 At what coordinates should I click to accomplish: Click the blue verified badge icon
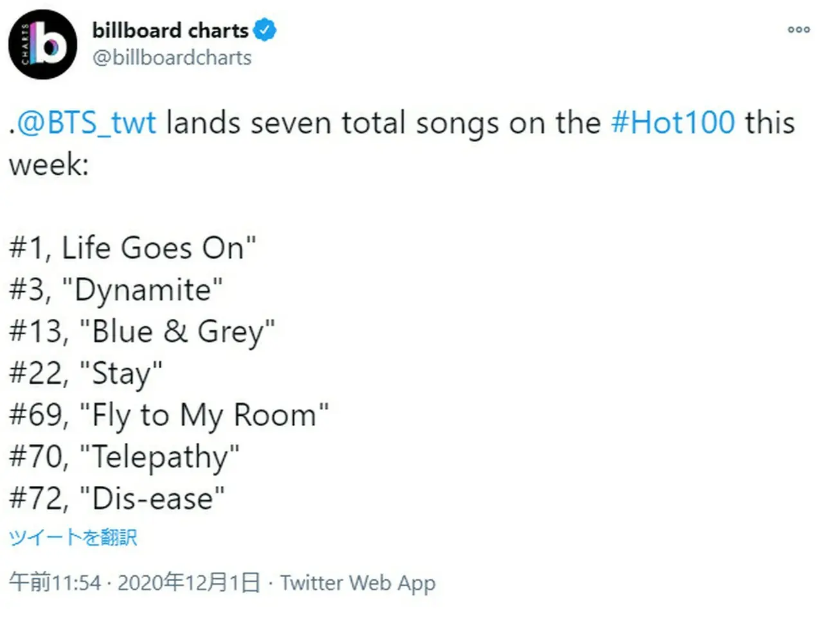tap(264, 30)
